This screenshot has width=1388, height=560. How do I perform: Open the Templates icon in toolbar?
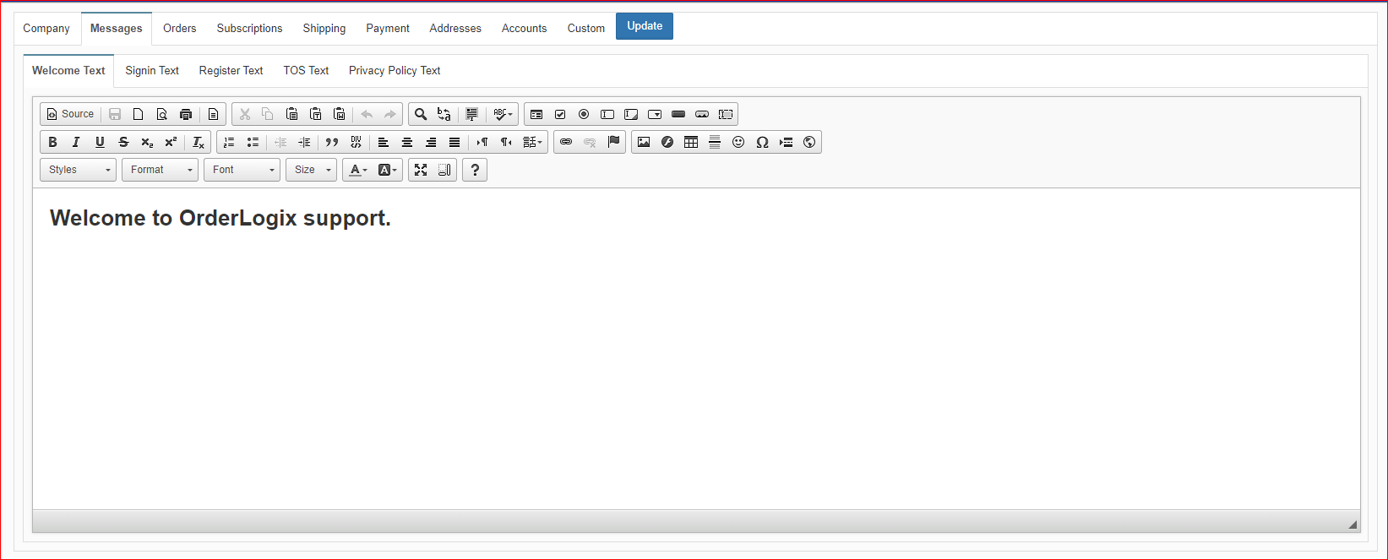(x=213, y=114)
